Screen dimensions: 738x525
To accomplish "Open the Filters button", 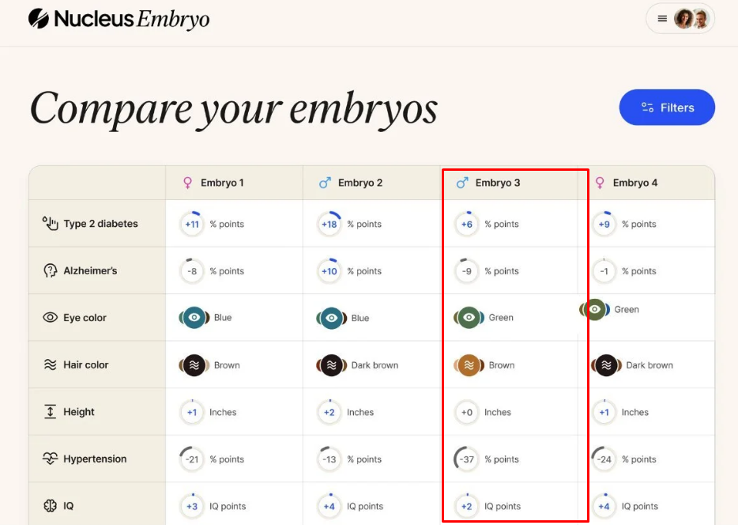I will 667,108.
